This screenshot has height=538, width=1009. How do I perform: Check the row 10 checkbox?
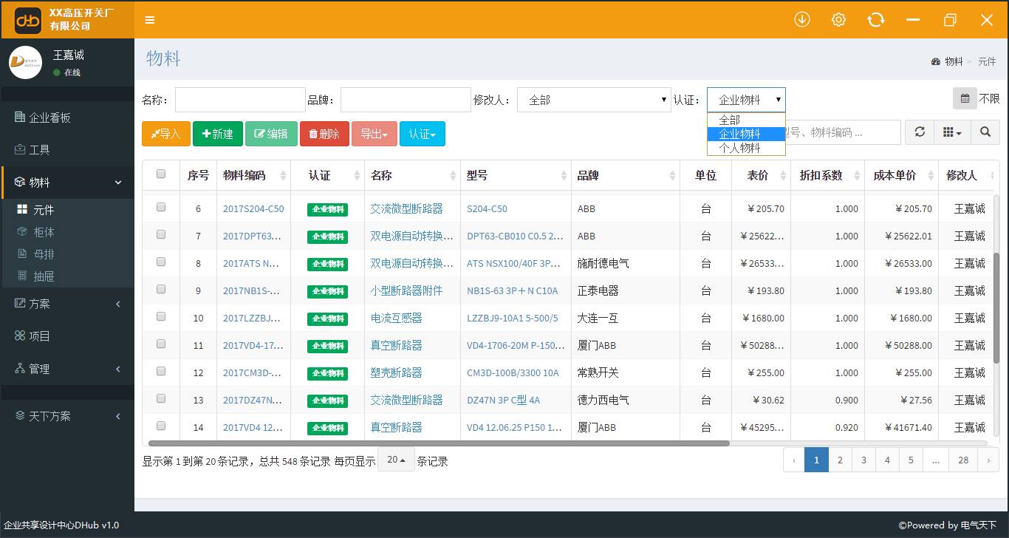pos(161,317)
